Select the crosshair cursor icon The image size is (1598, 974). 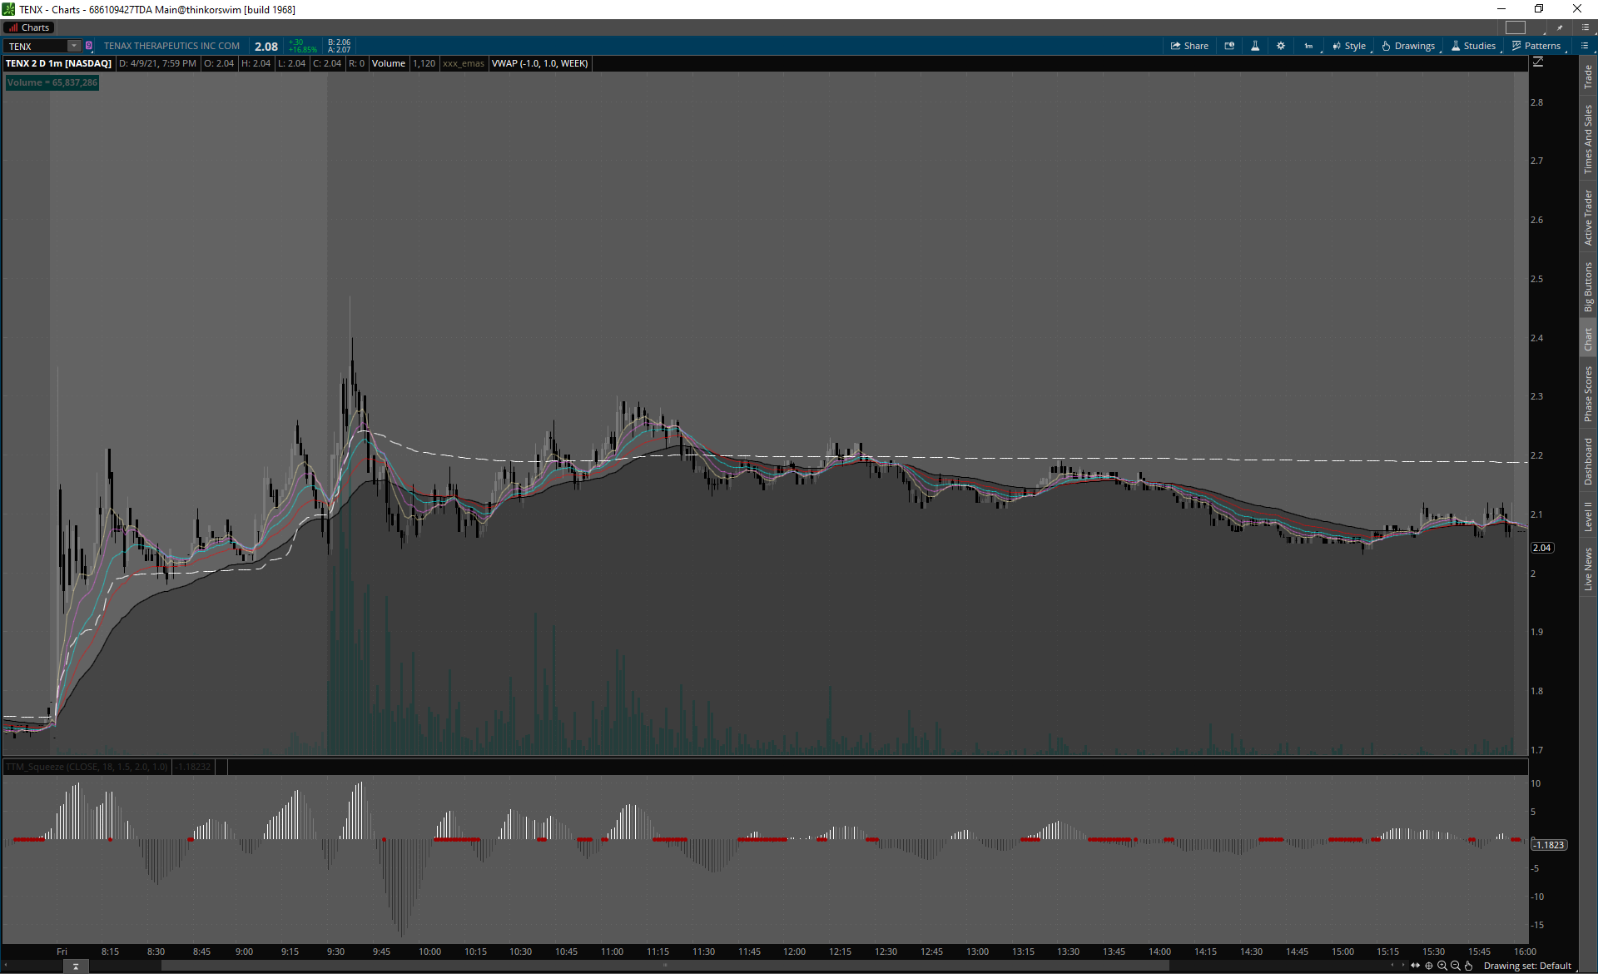click(x=1429, y=966)
